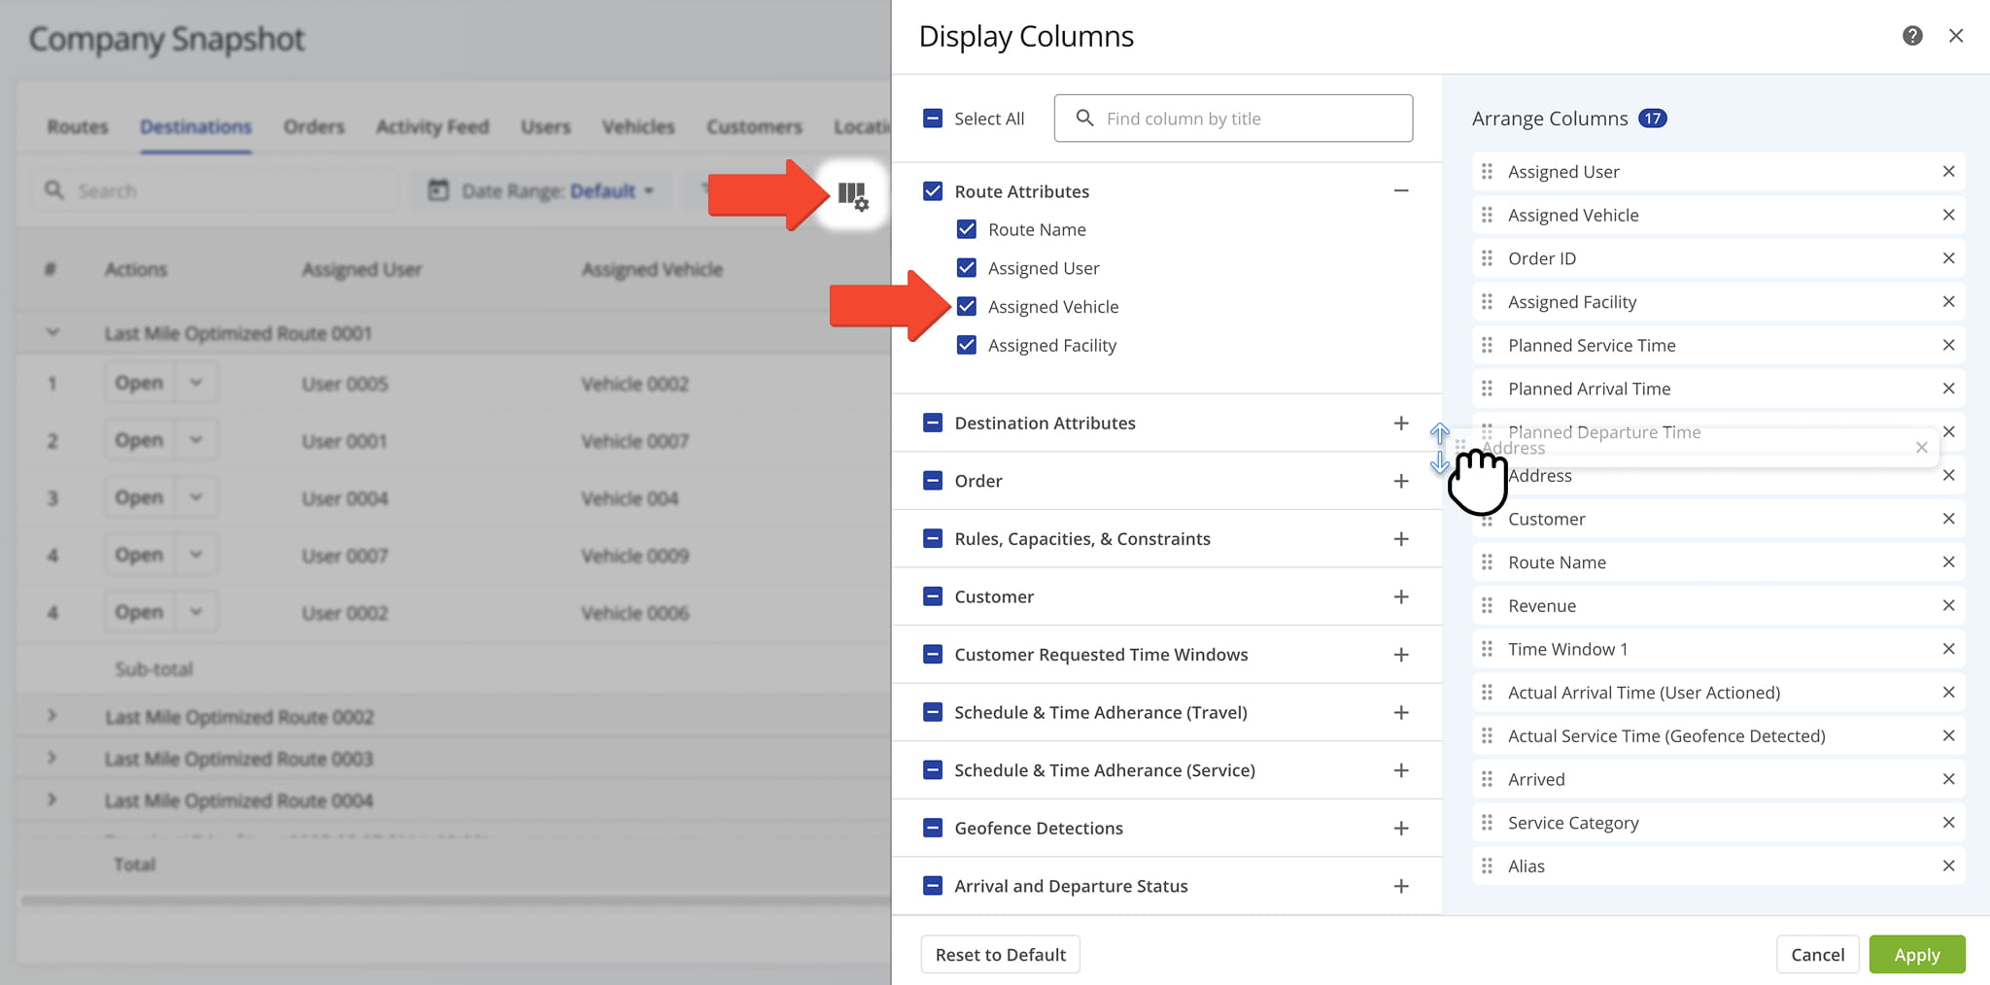Grab the drag handle of Planned Service Time
Screen dimensions: 1990x985
1487,345
